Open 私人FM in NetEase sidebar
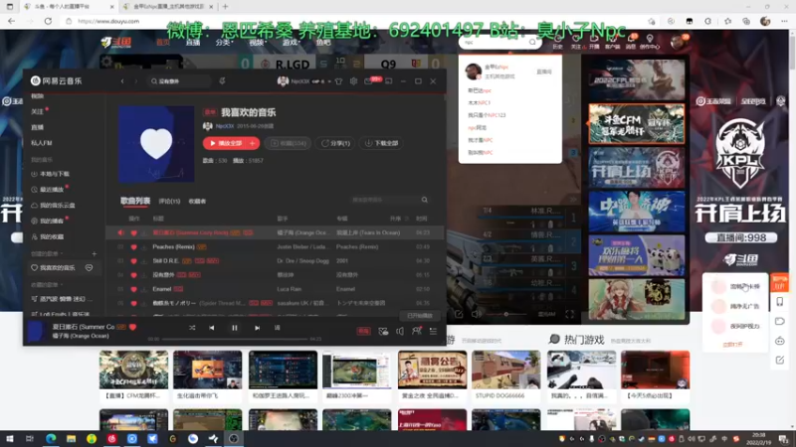The width and height of the screenshot is (796, 447). [x=42, y=143]
